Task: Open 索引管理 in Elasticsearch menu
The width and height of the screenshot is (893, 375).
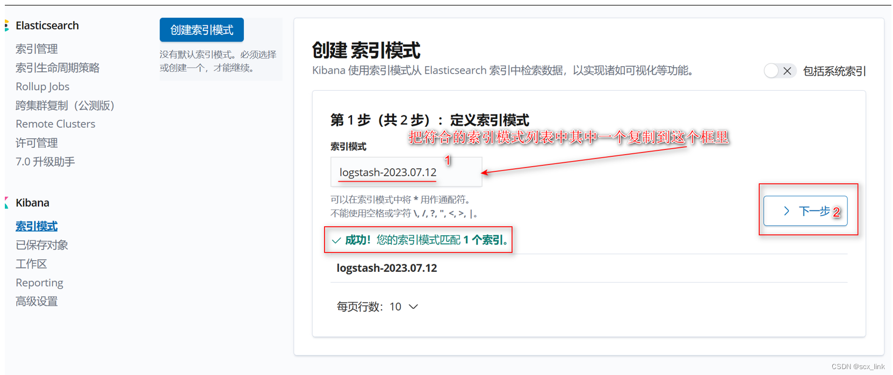Action: (37, 49)
